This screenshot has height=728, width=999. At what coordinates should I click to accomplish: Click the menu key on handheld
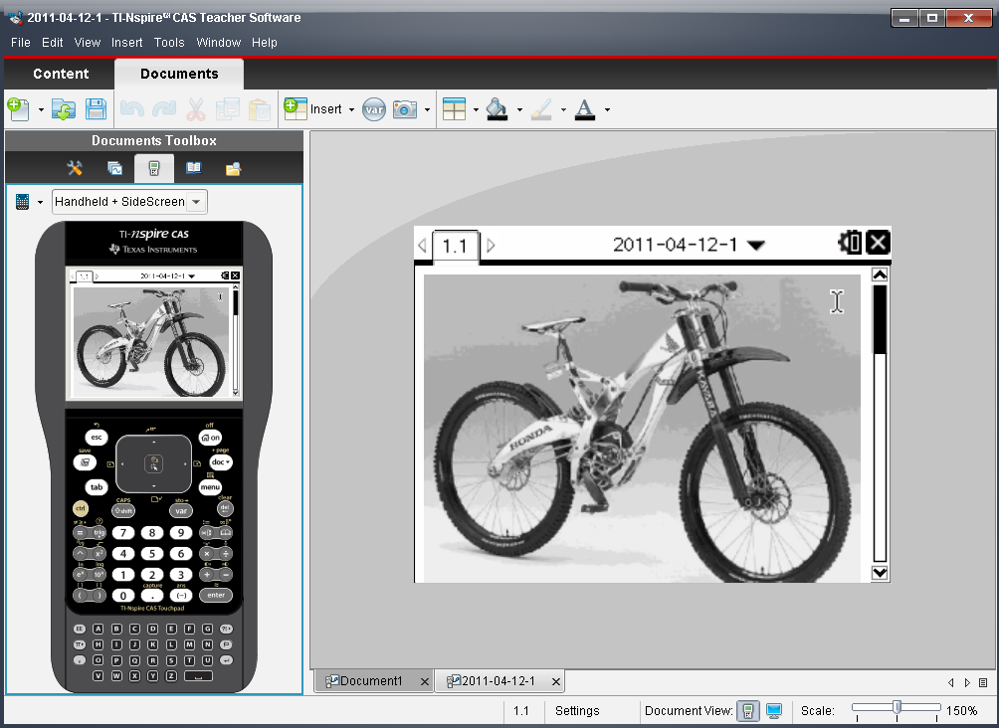click(x=210, y=487)
